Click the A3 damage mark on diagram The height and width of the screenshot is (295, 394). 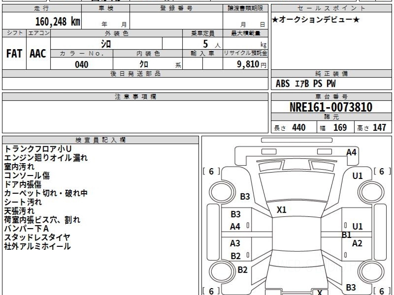coord(235,243)
